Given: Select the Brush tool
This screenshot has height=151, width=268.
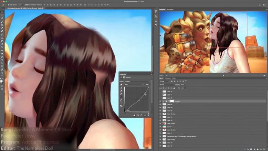Looking at the screenshot, I should tap(2, 34).
